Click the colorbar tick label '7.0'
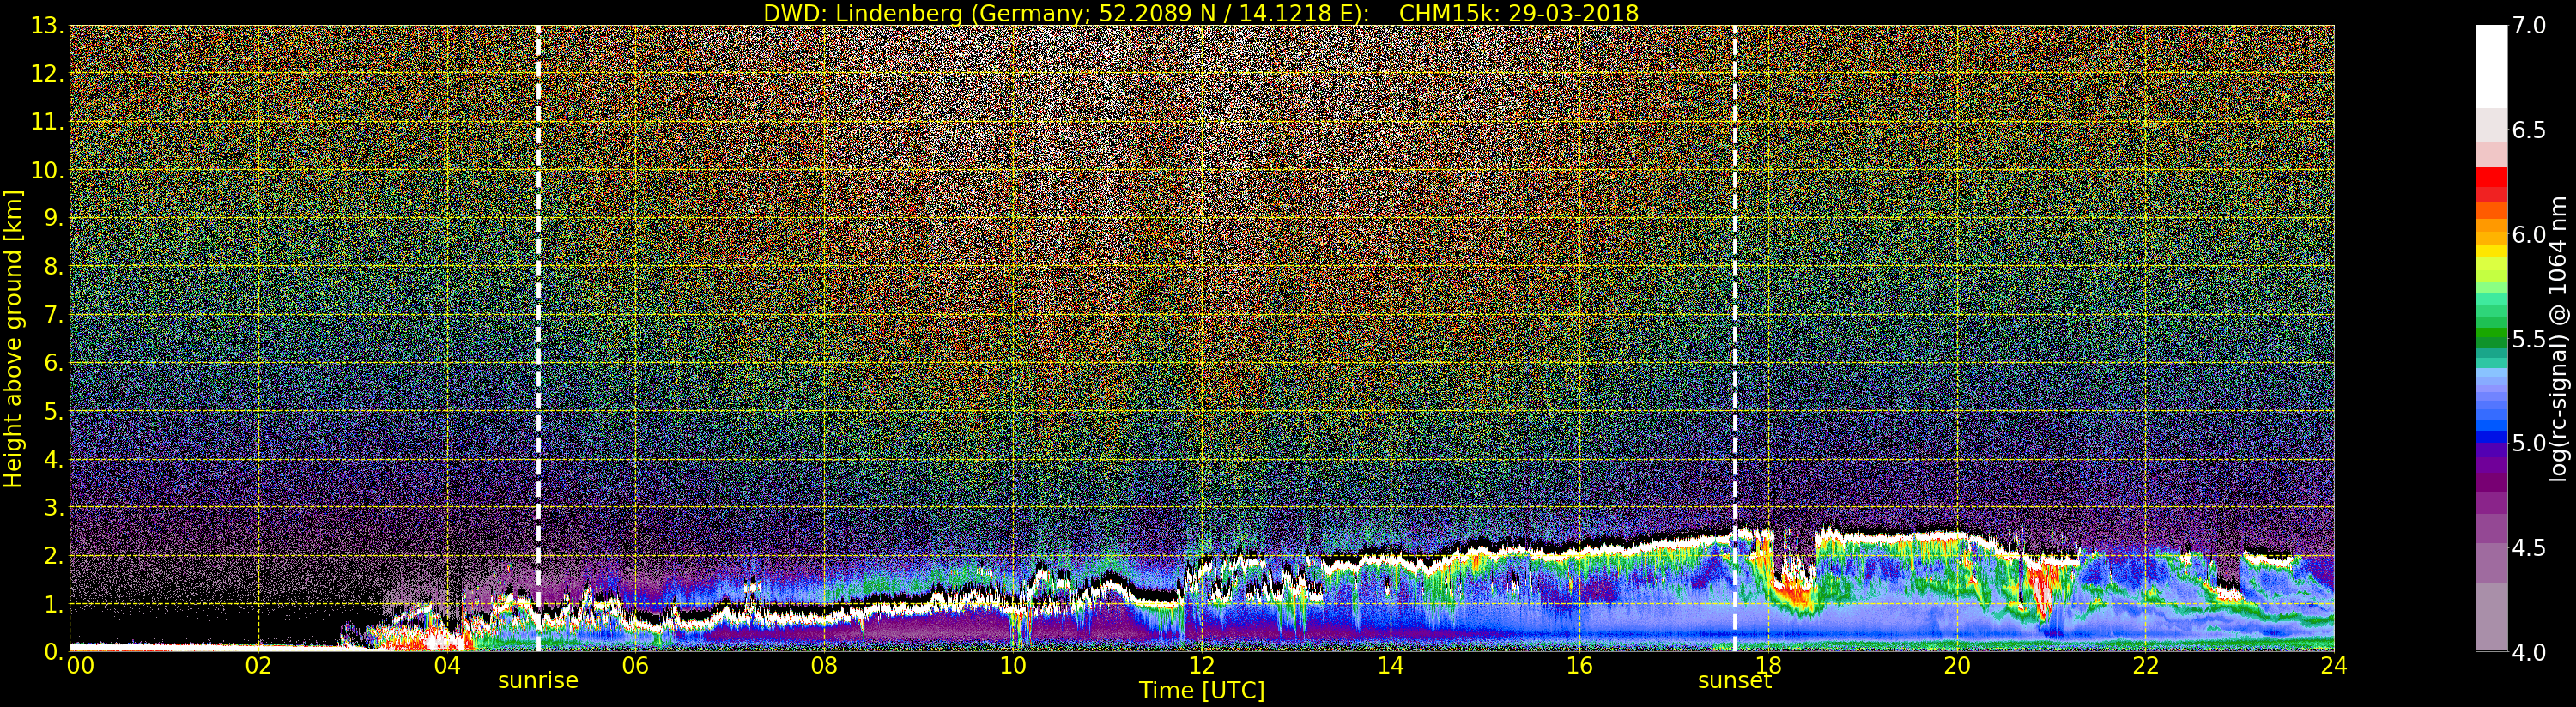2576x707 pixels. point(2529,26)
